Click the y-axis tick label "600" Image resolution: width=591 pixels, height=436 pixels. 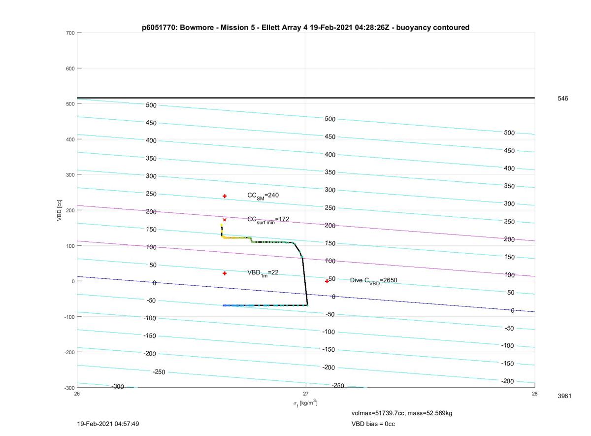click(x=69, y=68)
